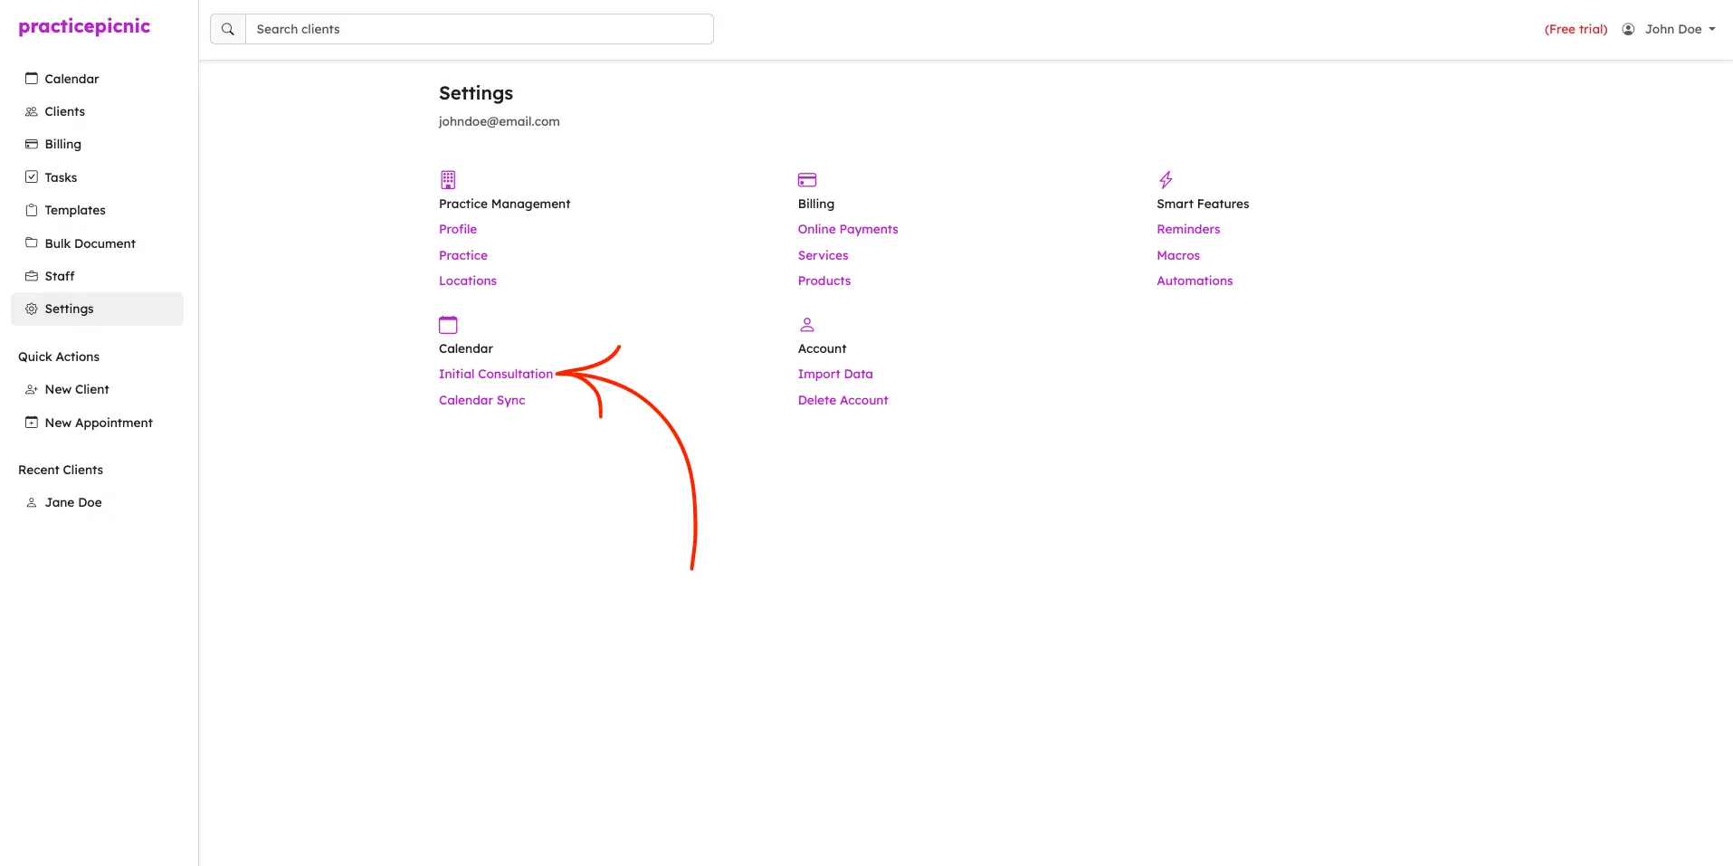This screenshot has height=866, width=1733.
Task: Open the Products settings link
Action: [824, 281]
